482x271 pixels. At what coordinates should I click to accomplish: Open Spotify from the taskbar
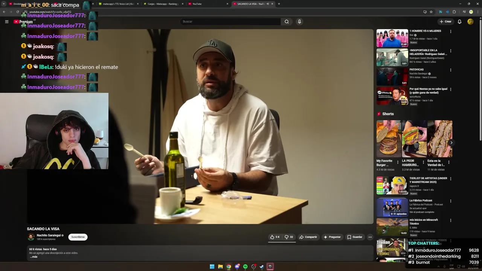tap(245, 266)
